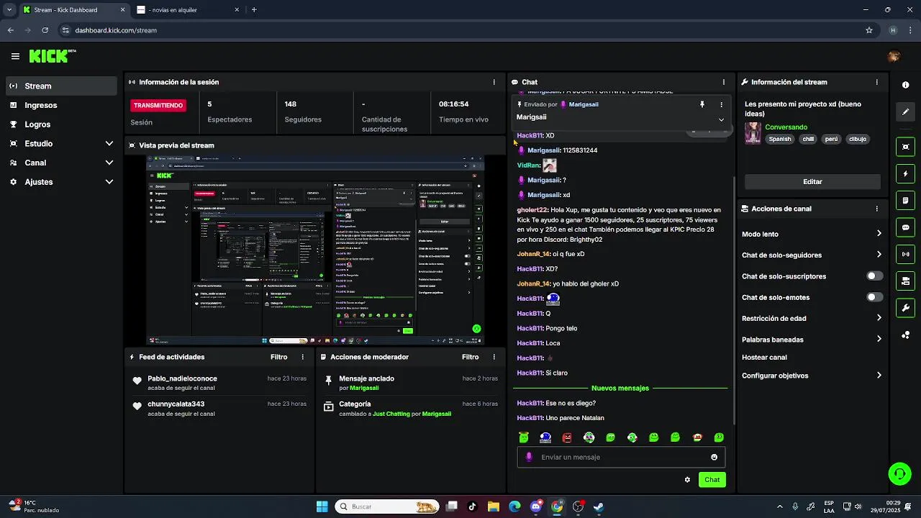Open the emoji picker in message box

(714, 457)
